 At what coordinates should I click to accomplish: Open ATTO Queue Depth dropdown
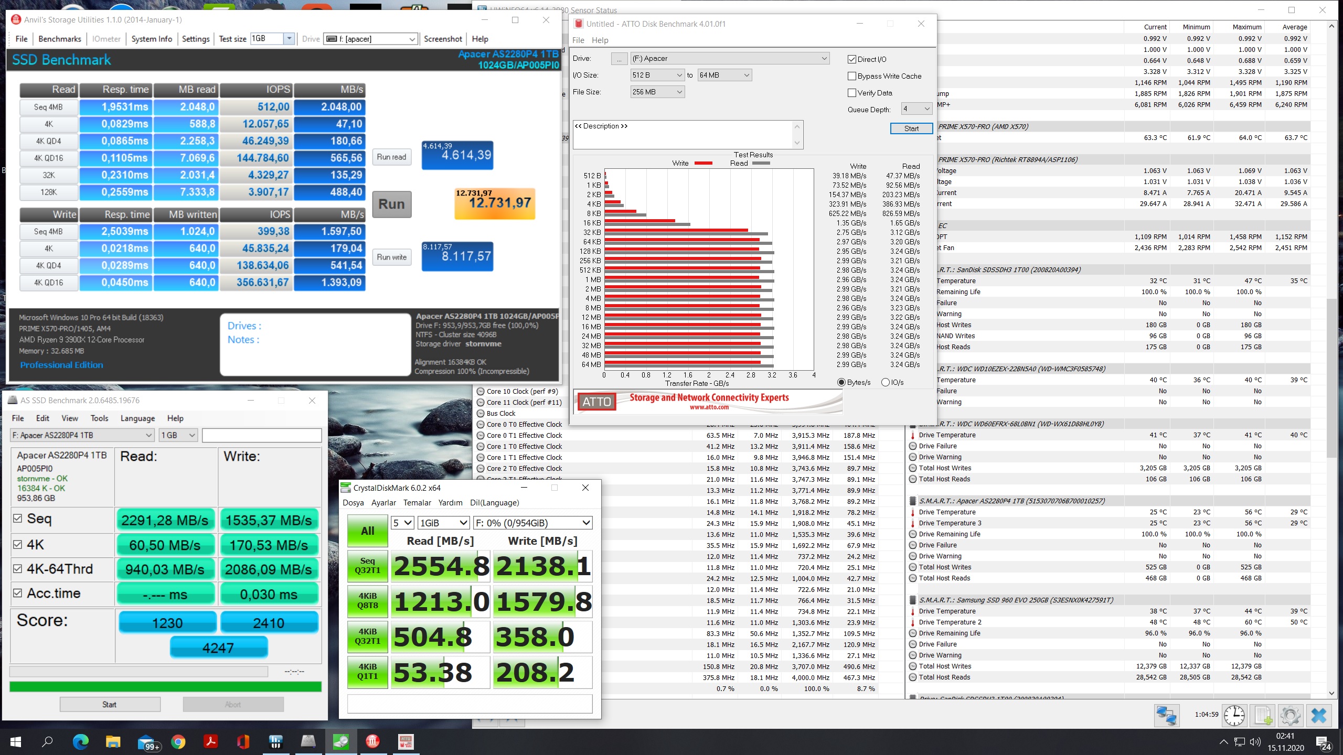pos(916,109)
